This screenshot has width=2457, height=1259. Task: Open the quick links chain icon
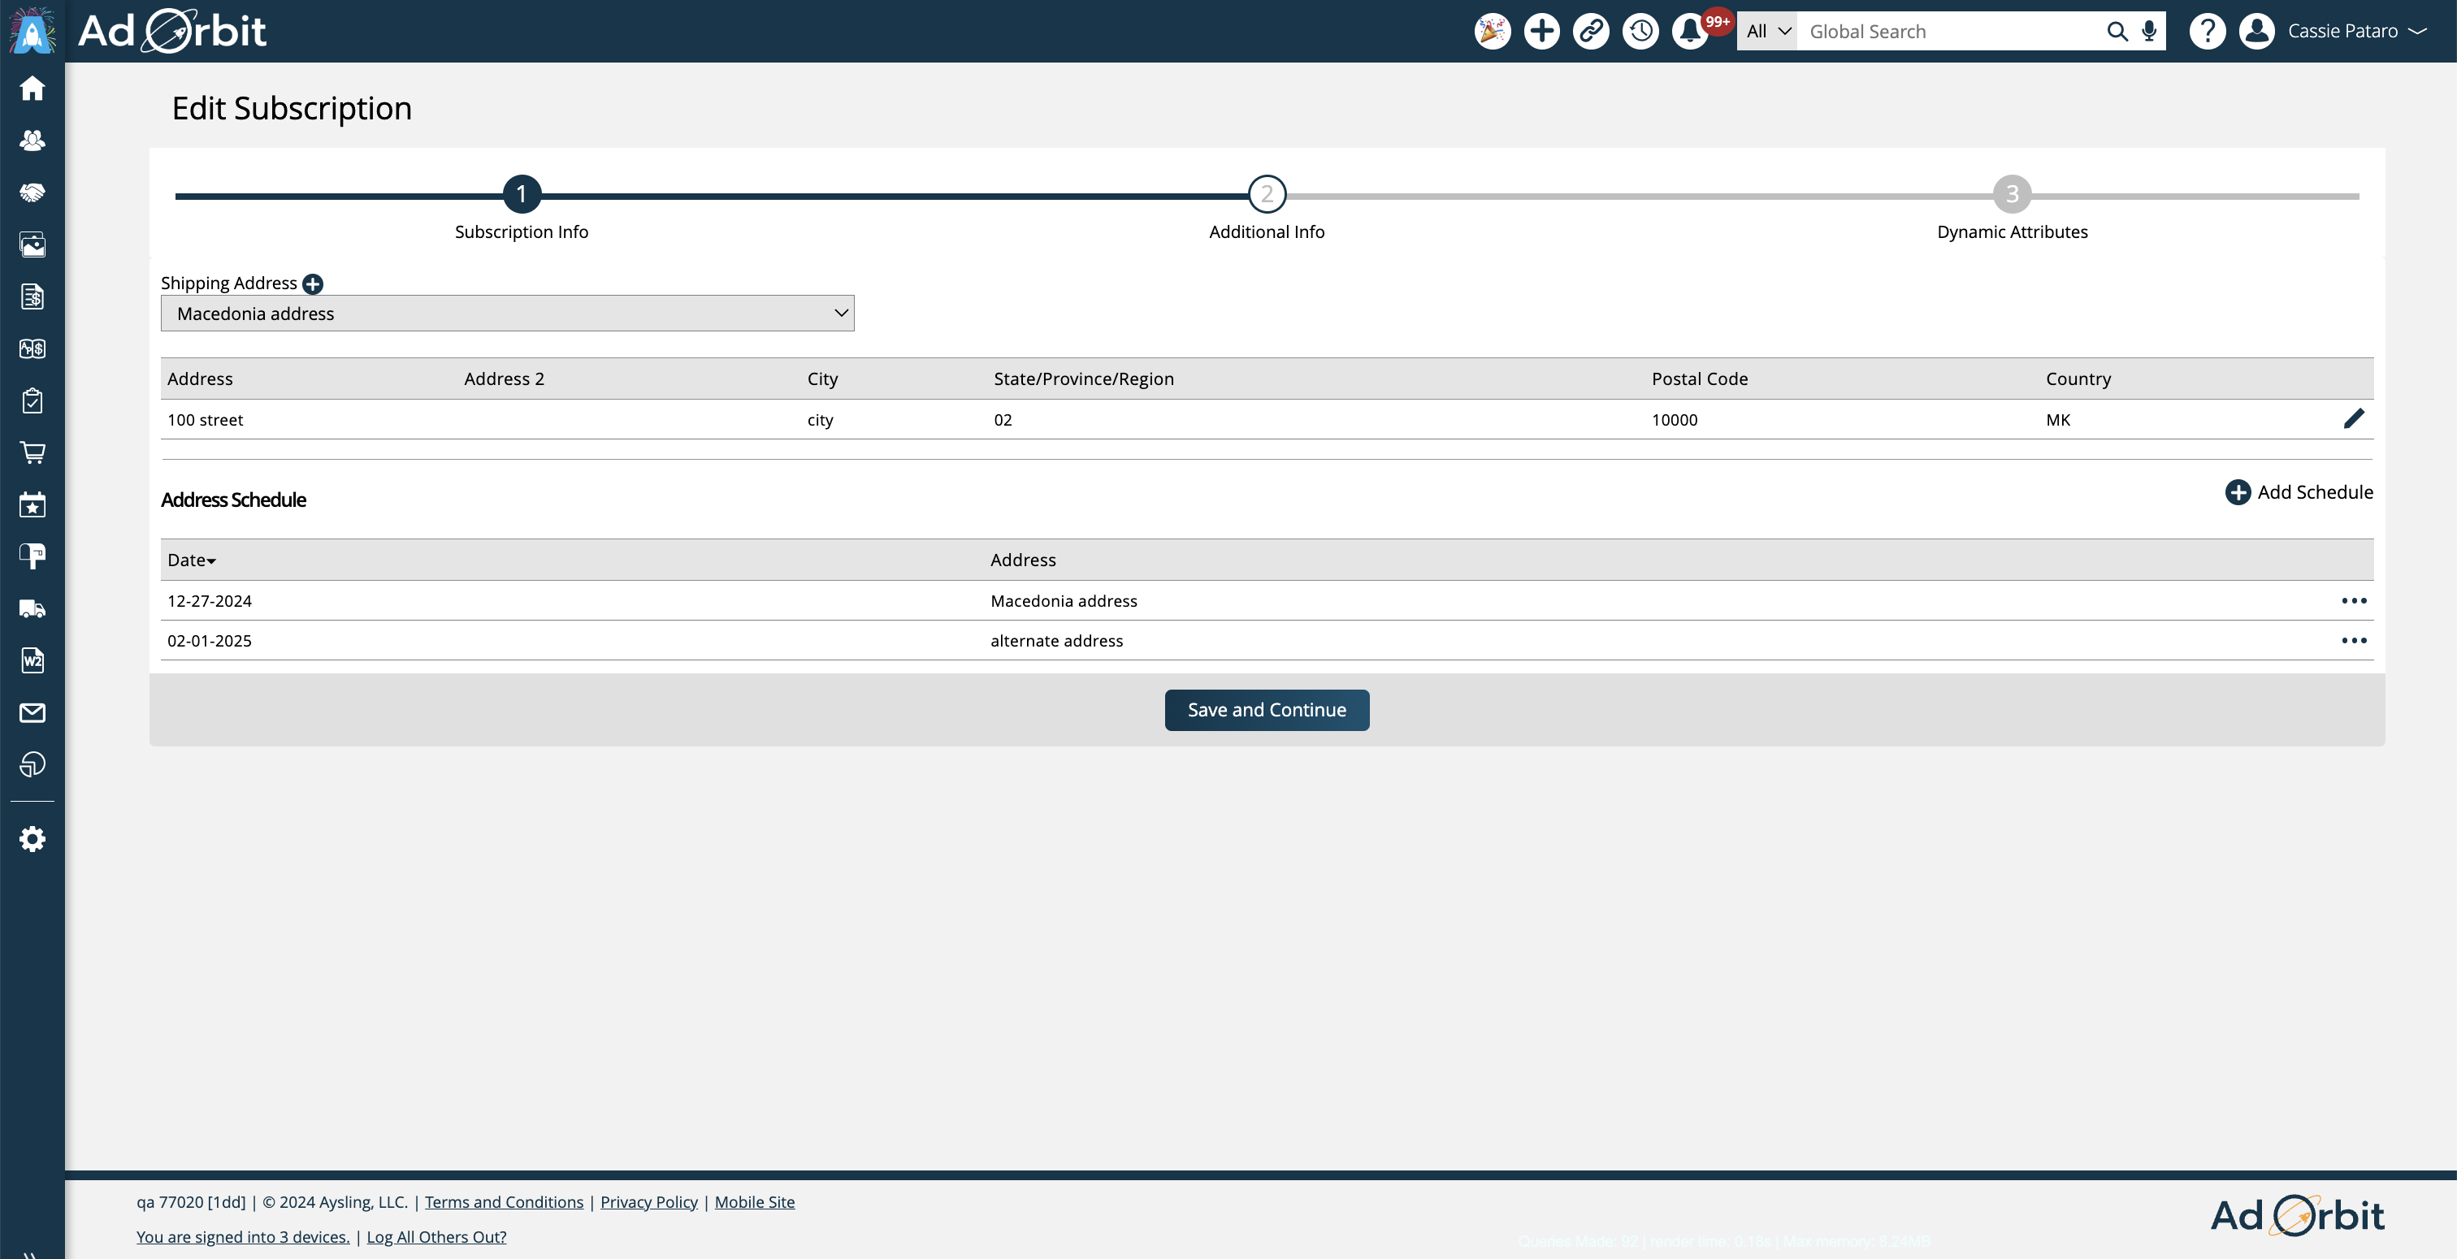tap(1591, 32)
